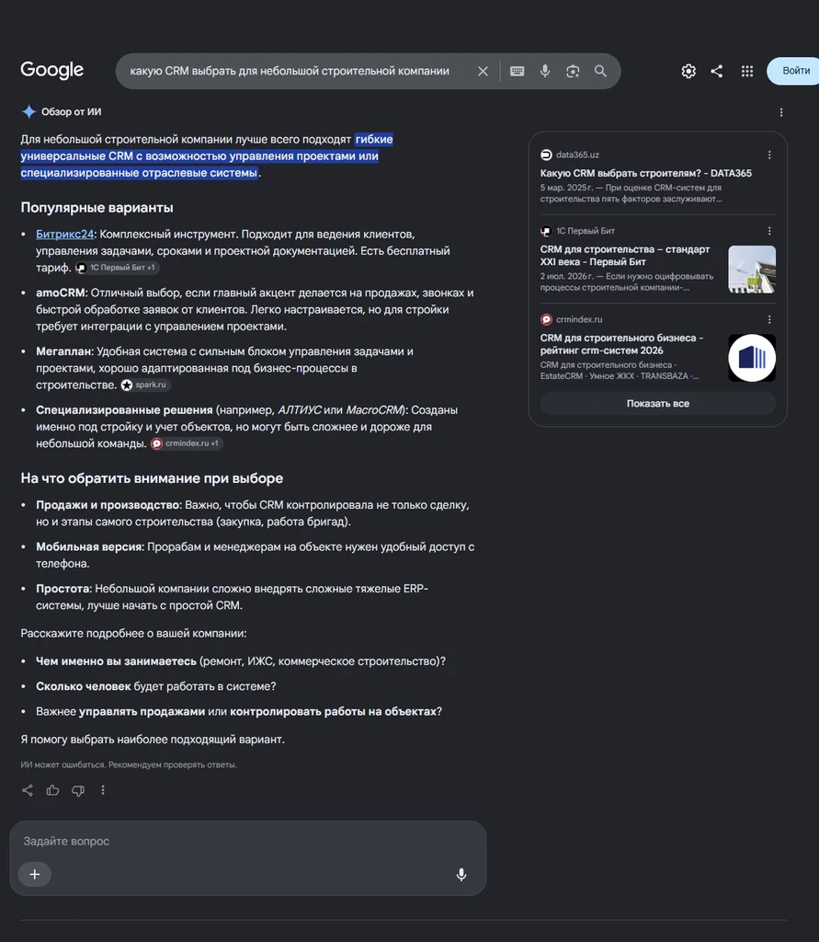
Task: Open more options for data365.uz result
Action: [x=769, y=155]
